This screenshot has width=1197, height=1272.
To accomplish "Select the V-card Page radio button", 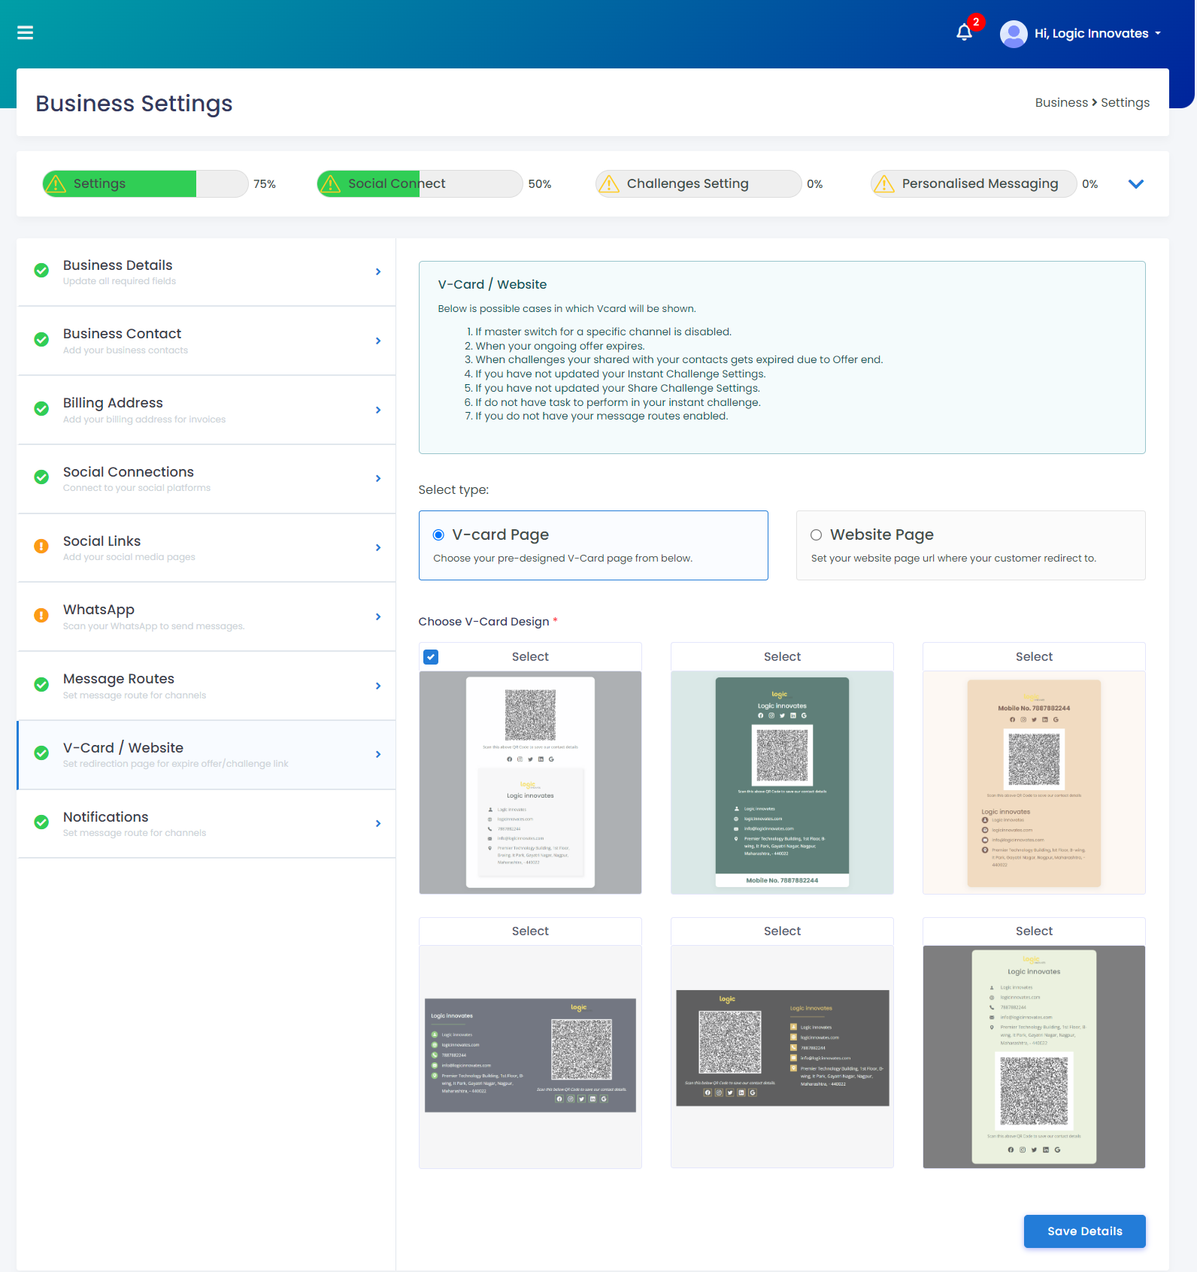I will click(438, 535).
